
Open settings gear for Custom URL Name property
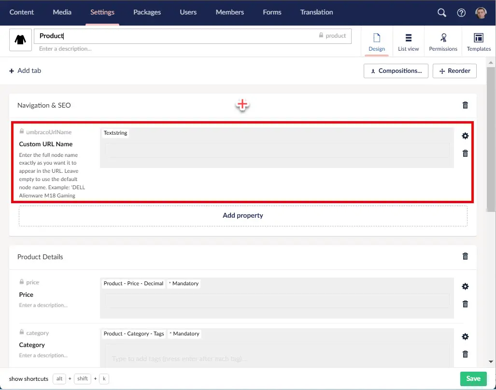(x=465, y=136)
